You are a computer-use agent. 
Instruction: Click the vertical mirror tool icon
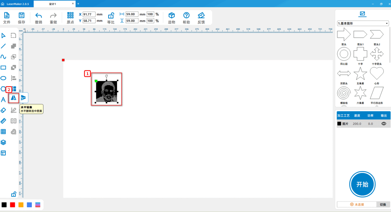point(24,97)
